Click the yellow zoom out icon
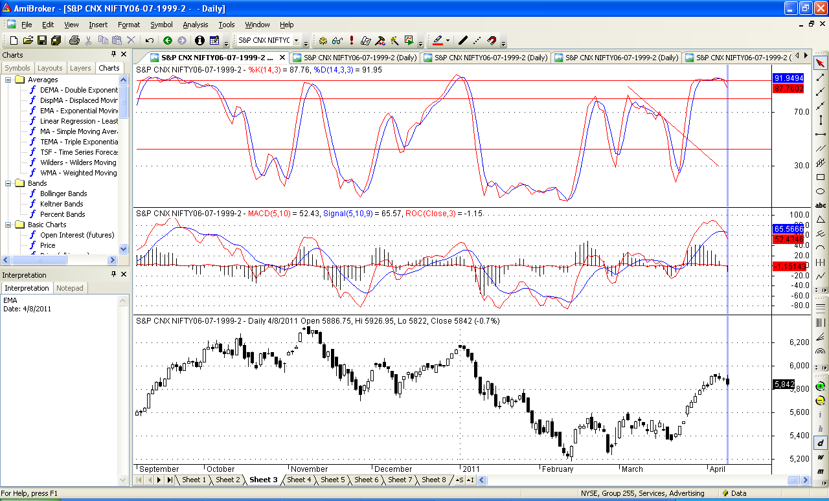 point(821,400)
